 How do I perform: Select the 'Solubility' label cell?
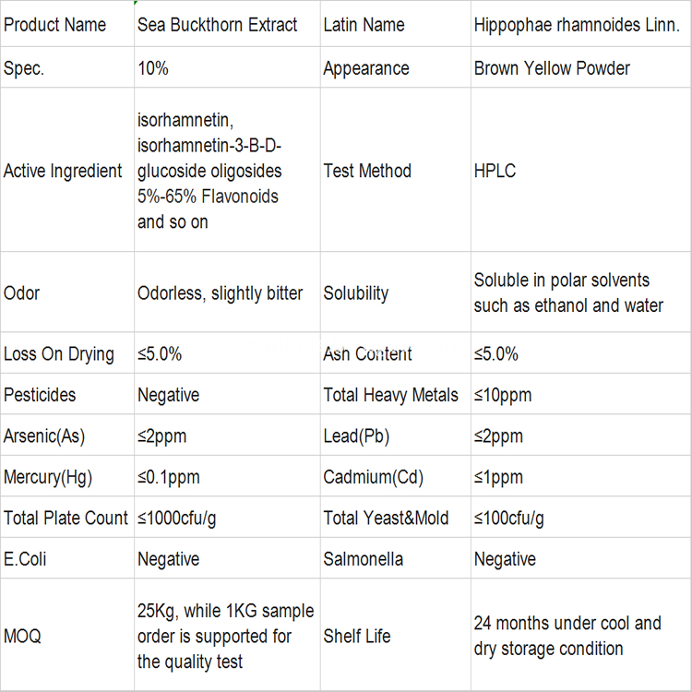point(356,293)
